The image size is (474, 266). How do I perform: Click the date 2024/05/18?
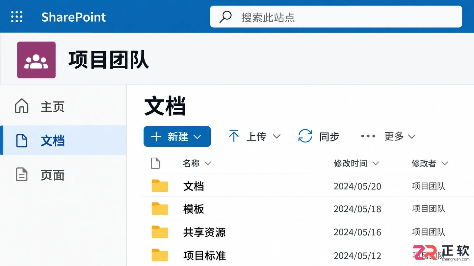click(x=357, y=209)
